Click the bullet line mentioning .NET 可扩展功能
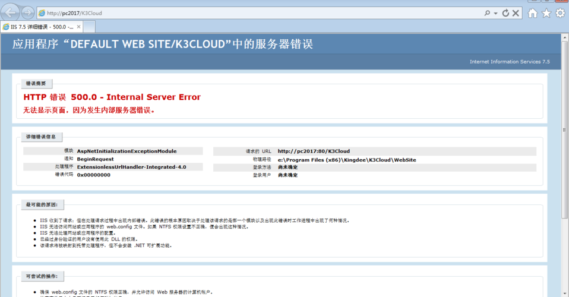This screenshot has width=569, height=297. coord(106,245)
